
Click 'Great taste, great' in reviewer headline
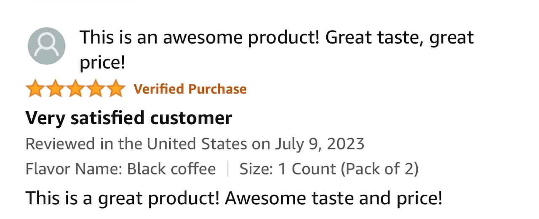[x=400, y=38]
